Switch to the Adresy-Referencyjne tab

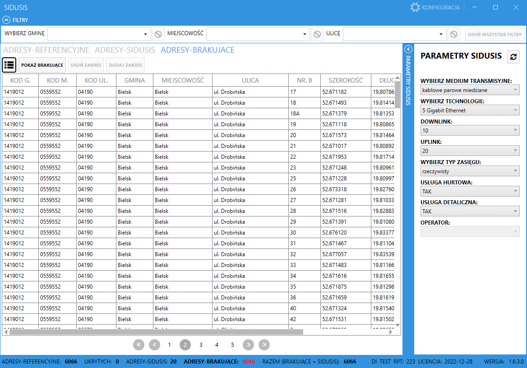[46, 50]
